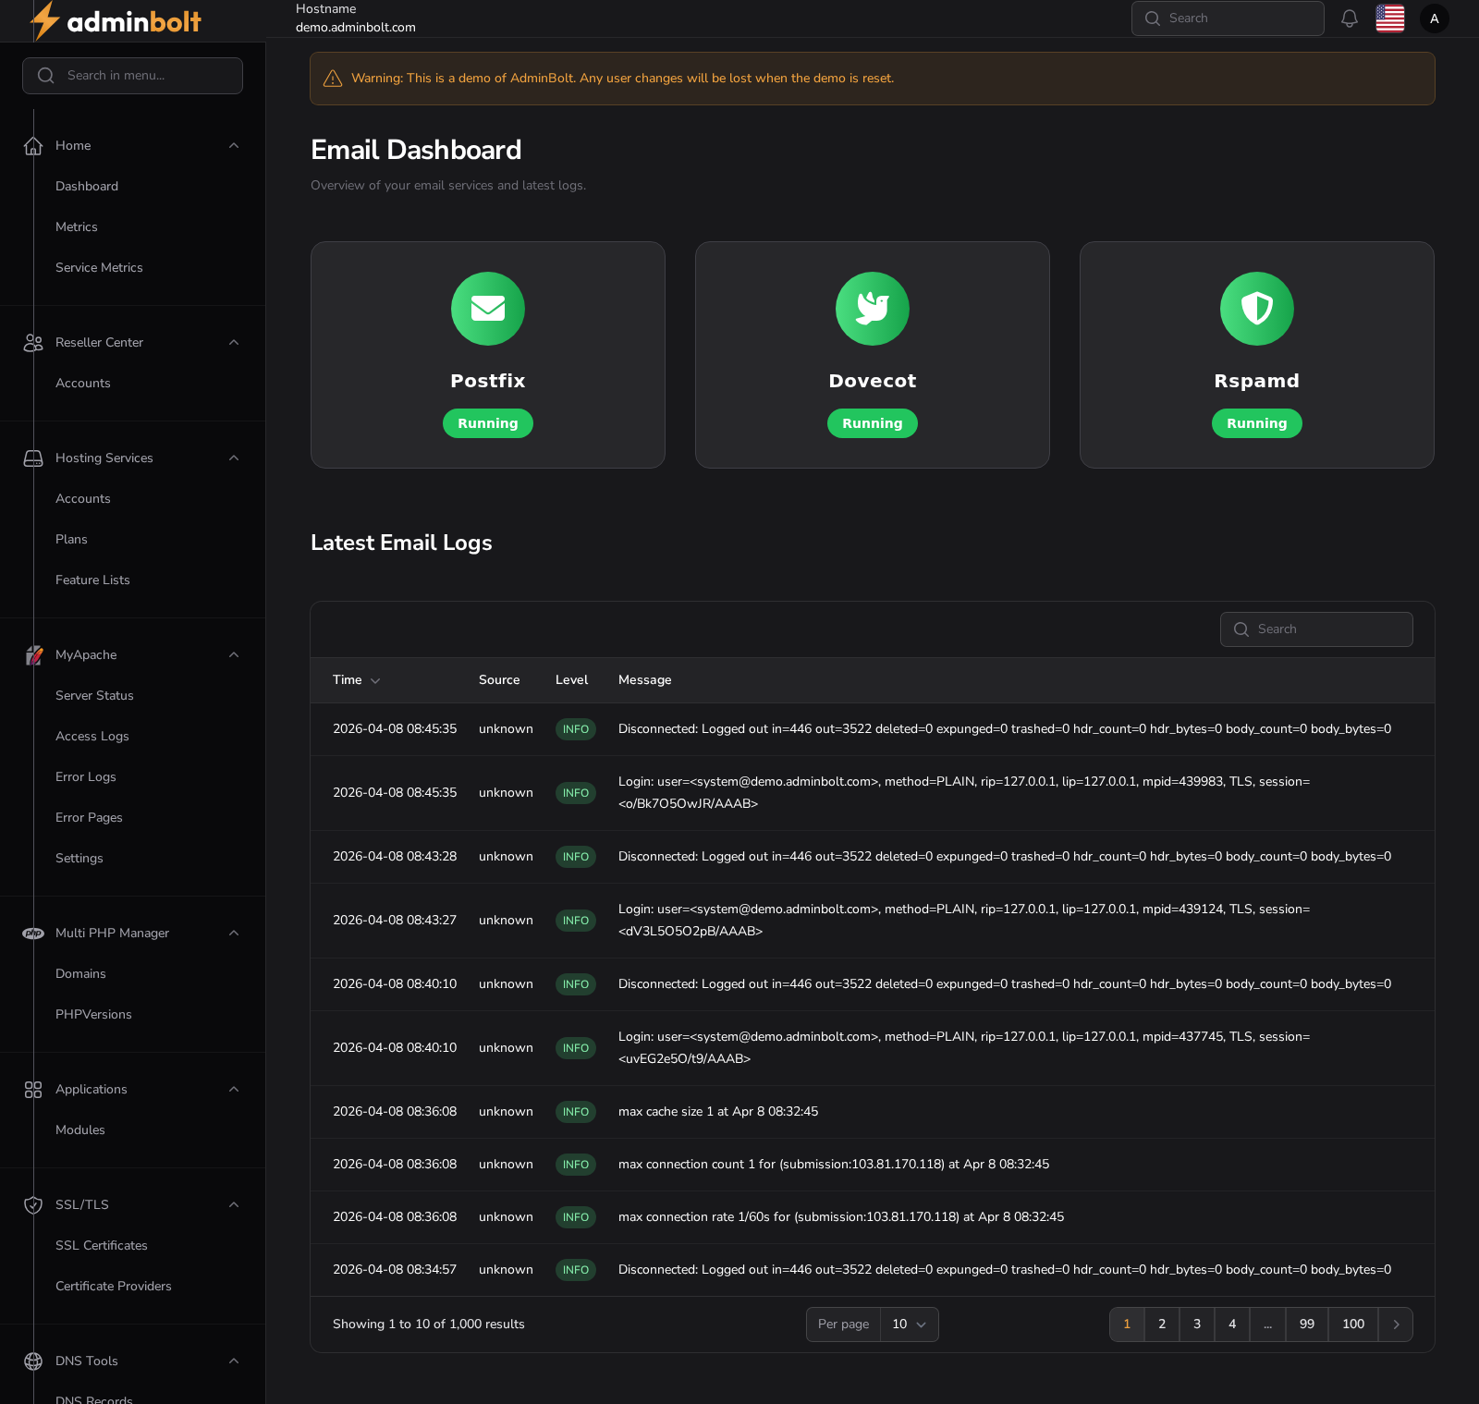Open Certificate Providers menu item
Image resolution: width=1479 pixels, height=1404 pixels.
point(114,1287)
